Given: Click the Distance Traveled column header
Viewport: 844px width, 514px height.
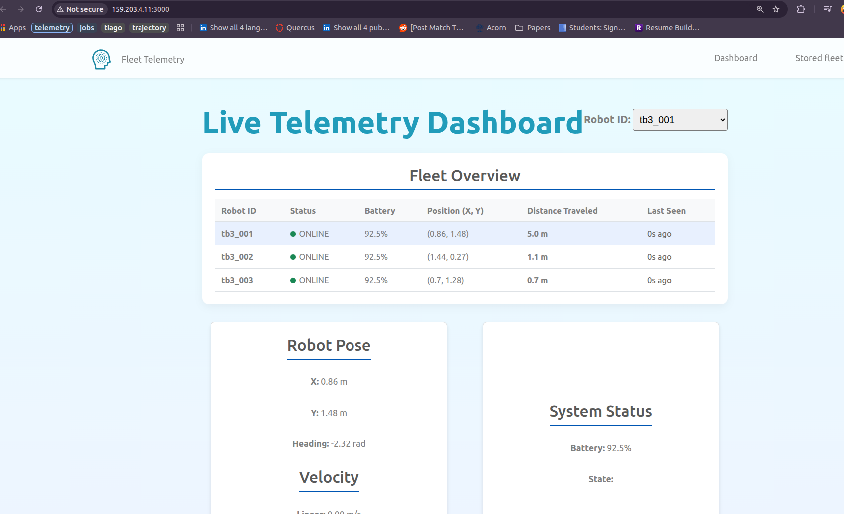Looking at the screenshot, I should tap(563, 211).
